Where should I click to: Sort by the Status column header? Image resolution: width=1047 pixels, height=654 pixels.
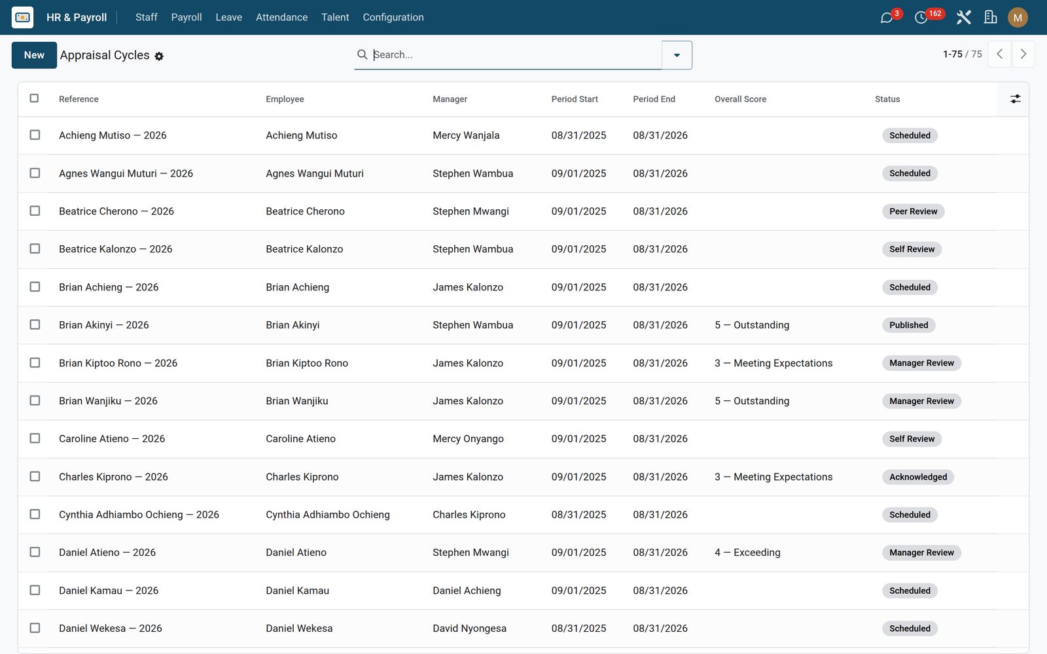887,99
